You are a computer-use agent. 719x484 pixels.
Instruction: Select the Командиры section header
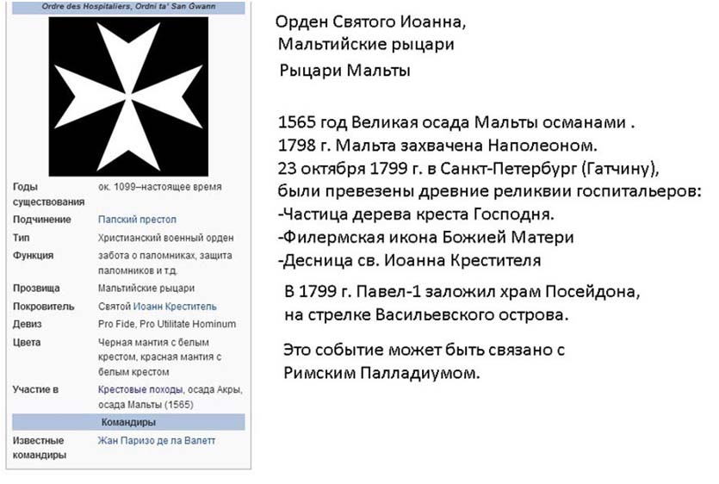click(x=128, y=423)
